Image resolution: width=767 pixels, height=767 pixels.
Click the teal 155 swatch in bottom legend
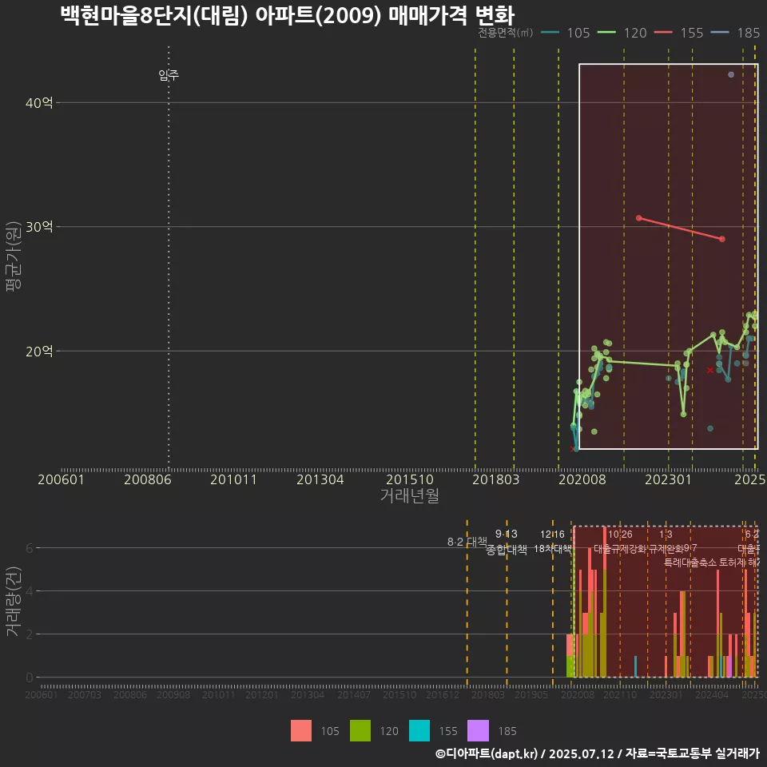click(419, 731)
